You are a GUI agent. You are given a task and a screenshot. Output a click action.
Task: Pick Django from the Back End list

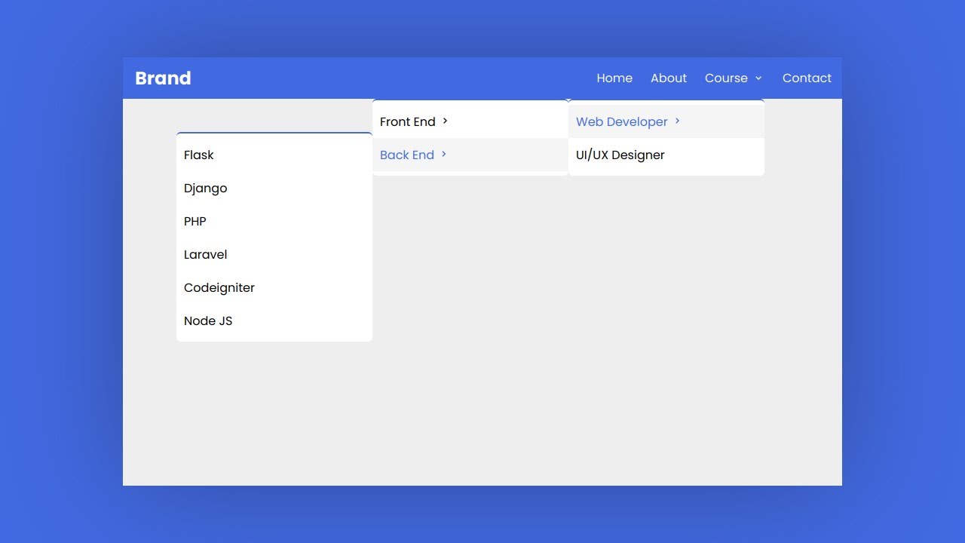coord(274,188)
